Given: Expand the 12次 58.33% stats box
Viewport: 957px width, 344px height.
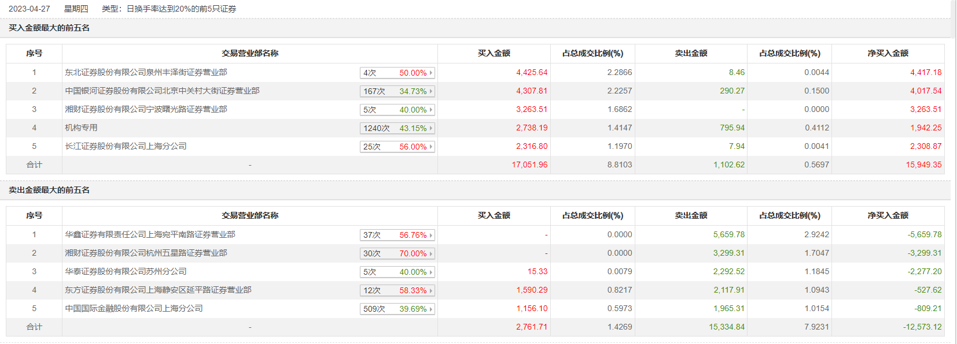Looking at the screenshot, I should tap(397, 290).
